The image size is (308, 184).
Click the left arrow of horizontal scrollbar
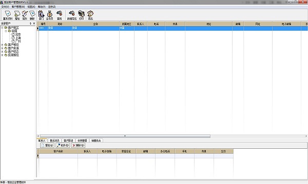coord(38,136)
